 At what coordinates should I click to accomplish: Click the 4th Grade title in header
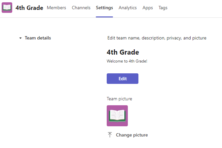pyautogui.click(x=29, y=8)
